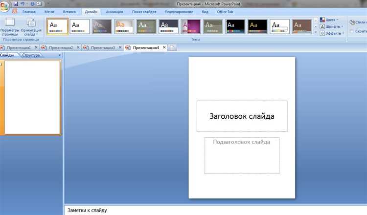Select slide 1 thumbnail in pane
367x215 pixels.
pos(32,97)
